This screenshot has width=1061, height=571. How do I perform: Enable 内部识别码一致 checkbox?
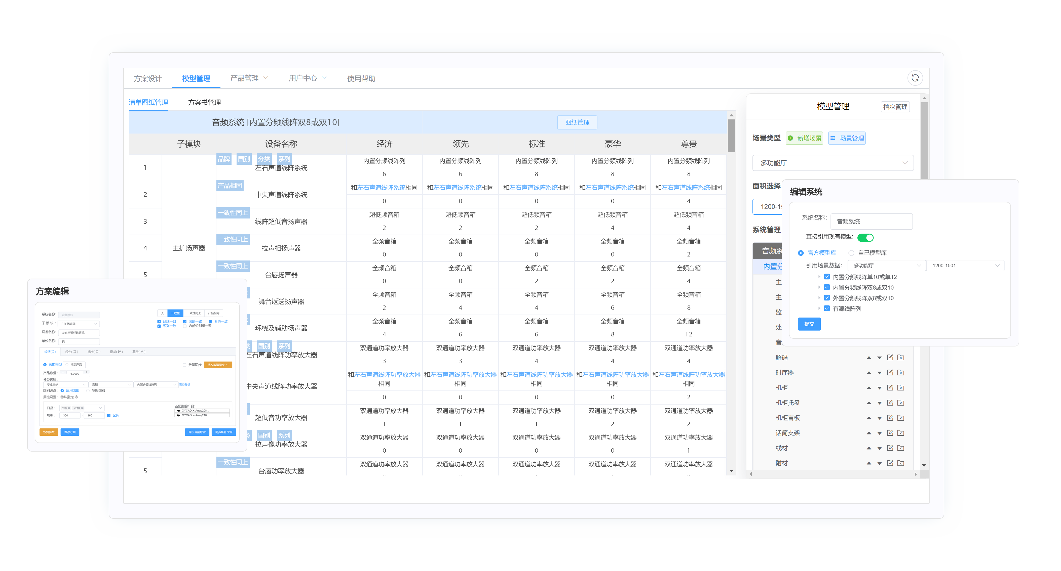pyautogui.click(x=184, y=326)
